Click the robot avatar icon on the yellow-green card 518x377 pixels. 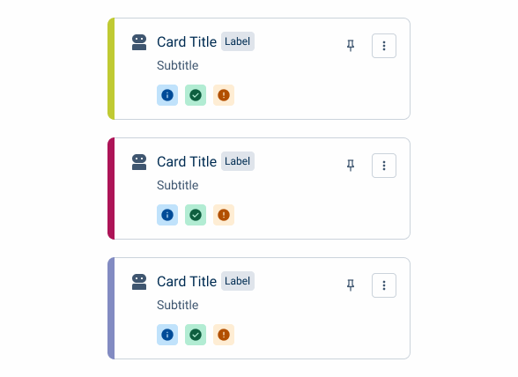click(x=139, y=42)
